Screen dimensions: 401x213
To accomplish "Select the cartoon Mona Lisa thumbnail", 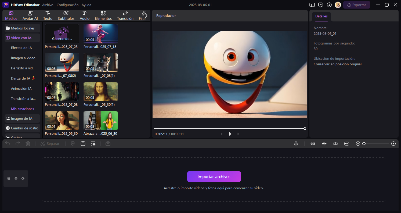I will click(62, 121).
